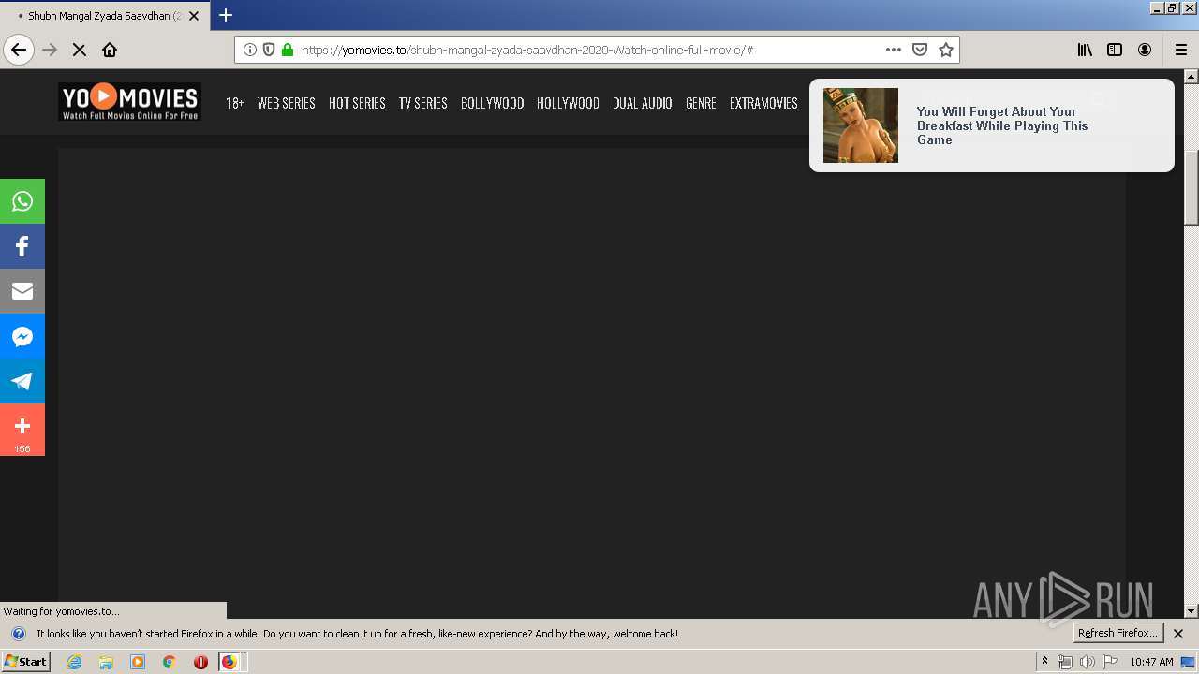
Task: Open the WEB SERIES menu
Action: click(x=287, y=103)
